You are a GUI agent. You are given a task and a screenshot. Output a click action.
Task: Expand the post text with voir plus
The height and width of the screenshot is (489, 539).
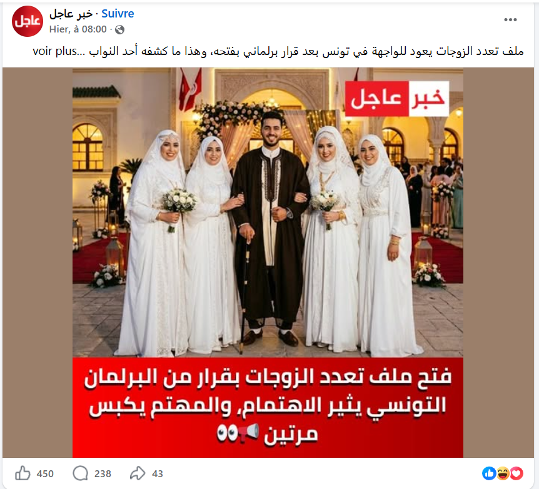[54, 51]
